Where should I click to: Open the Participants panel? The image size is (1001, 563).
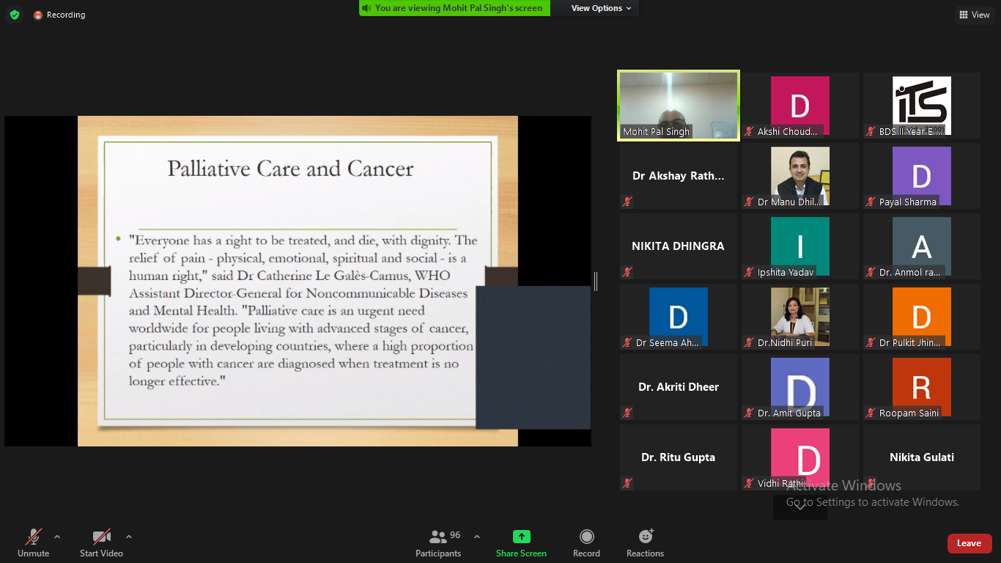coord(438,543)
